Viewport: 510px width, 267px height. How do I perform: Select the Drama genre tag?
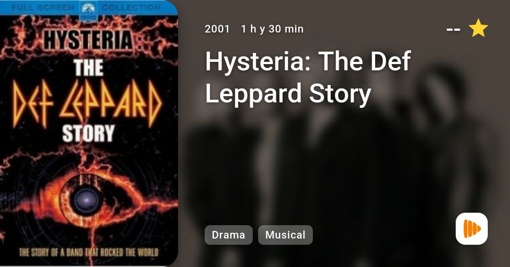tap(228, 235)
